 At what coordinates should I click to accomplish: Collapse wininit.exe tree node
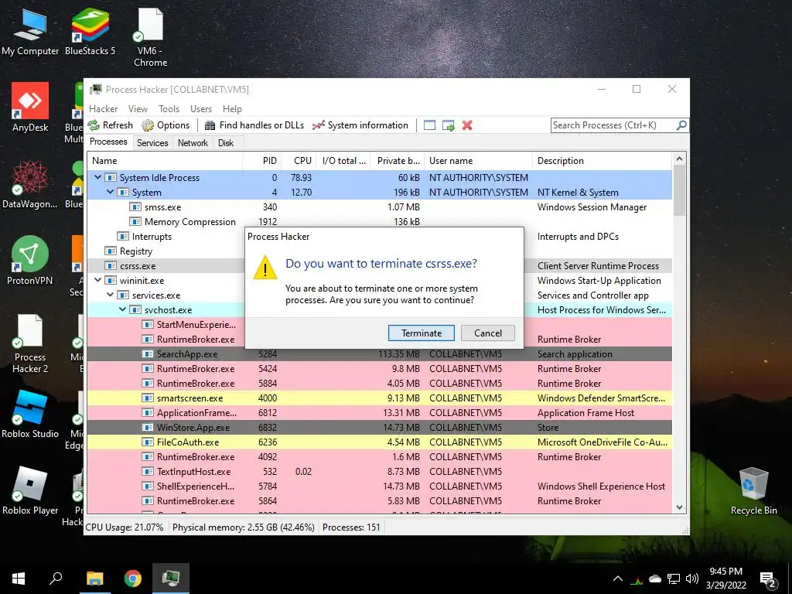click(x=98, y=280)
